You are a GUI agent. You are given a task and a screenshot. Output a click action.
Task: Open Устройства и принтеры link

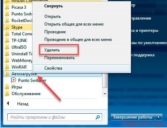tap(145, 30)
